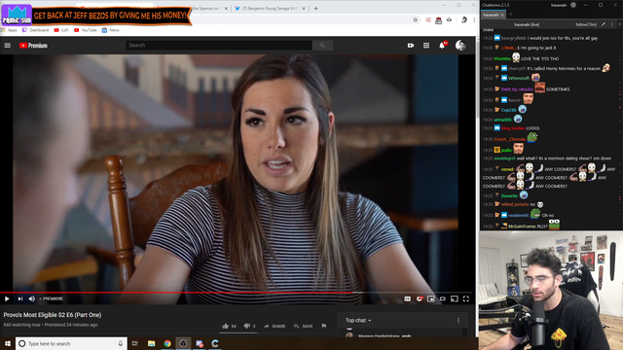Open Google Chrome from taskbar
This screenshot has width=623, height=350.
(167, 343)
